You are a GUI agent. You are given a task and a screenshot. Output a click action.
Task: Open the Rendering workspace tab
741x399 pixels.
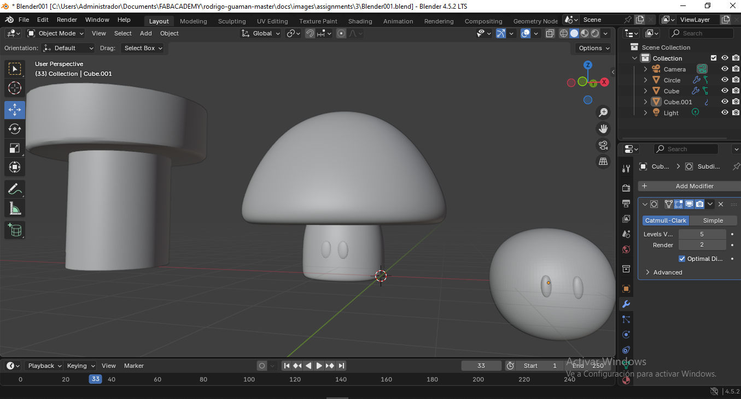coord(439,21)
